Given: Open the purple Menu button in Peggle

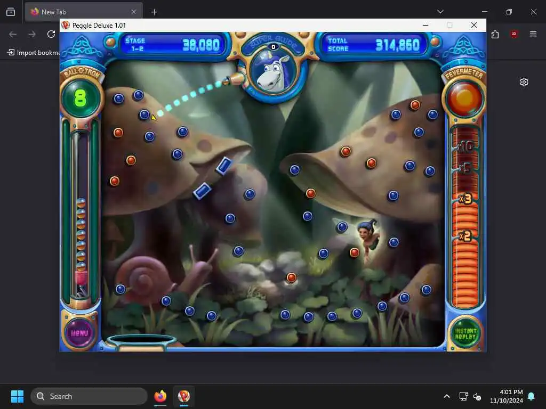Looking at the screenshot, I should [x=79, y=332].
